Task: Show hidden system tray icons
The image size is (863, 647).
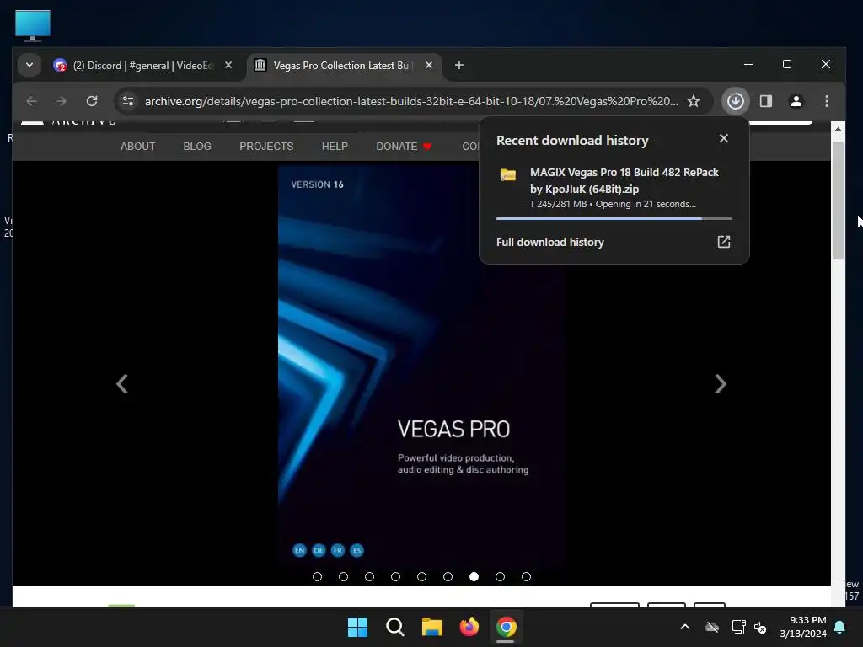Action: (685, 627)
